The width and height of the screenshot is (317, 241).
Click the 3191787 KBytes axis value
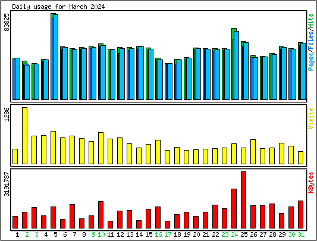[x=7, y=184]
